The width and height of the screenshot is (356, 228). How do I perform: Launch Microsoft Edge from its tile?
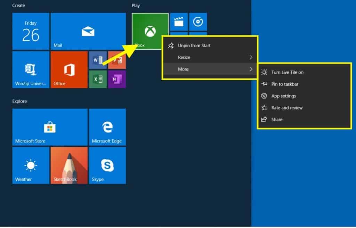click(x=108, y=127)
